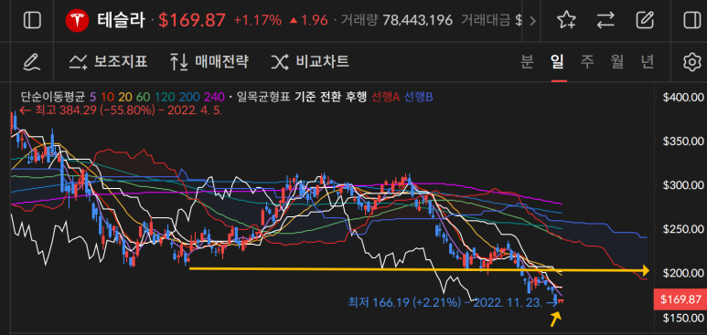Toggle the 200-day moving average legend

point(188,97)
